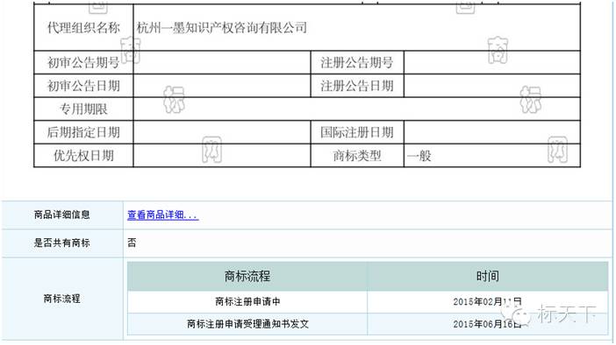Select the 注册公告期号 label cell
The image size is (616, 345).
[x=357, y=62]
